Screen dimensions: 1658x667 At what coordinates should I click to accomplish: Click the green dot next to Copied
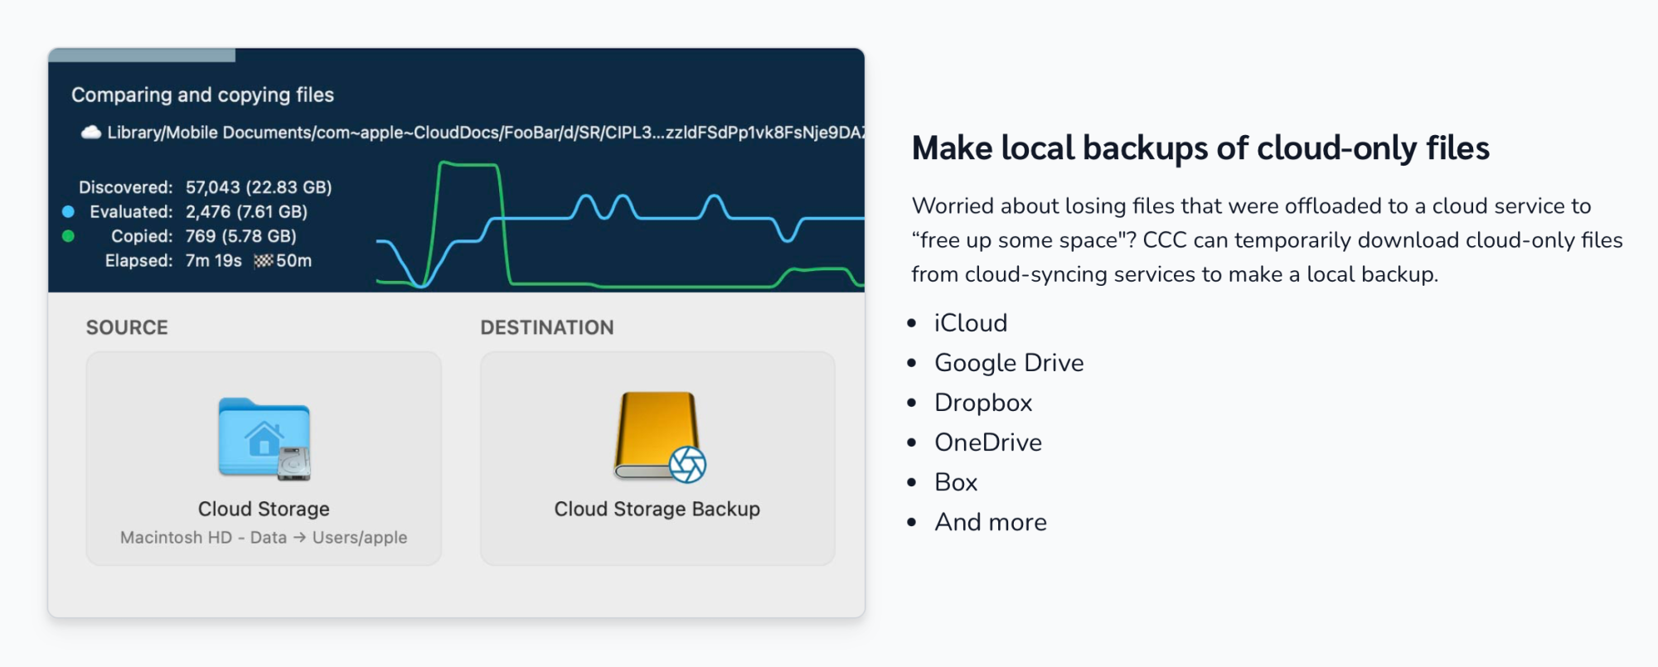coord(69,236)
